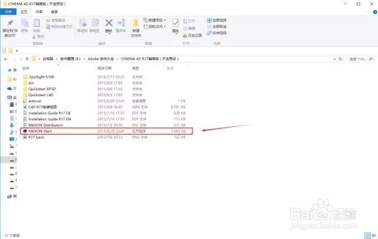Sort by Type (类型) column header
The height and width of the screenshot is (239, 378).
point(135,68)
